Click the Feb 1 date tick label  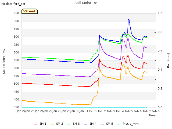93,111
